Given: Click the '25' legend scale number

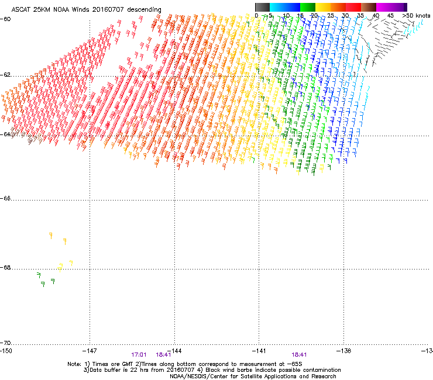Looking at the screenshot, I should [x=330, y=15].
